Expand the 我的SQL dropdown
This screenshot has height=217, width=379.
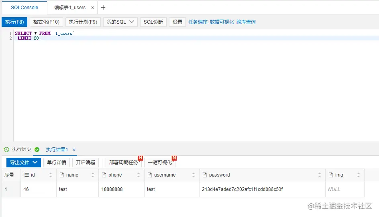(120, 22)
